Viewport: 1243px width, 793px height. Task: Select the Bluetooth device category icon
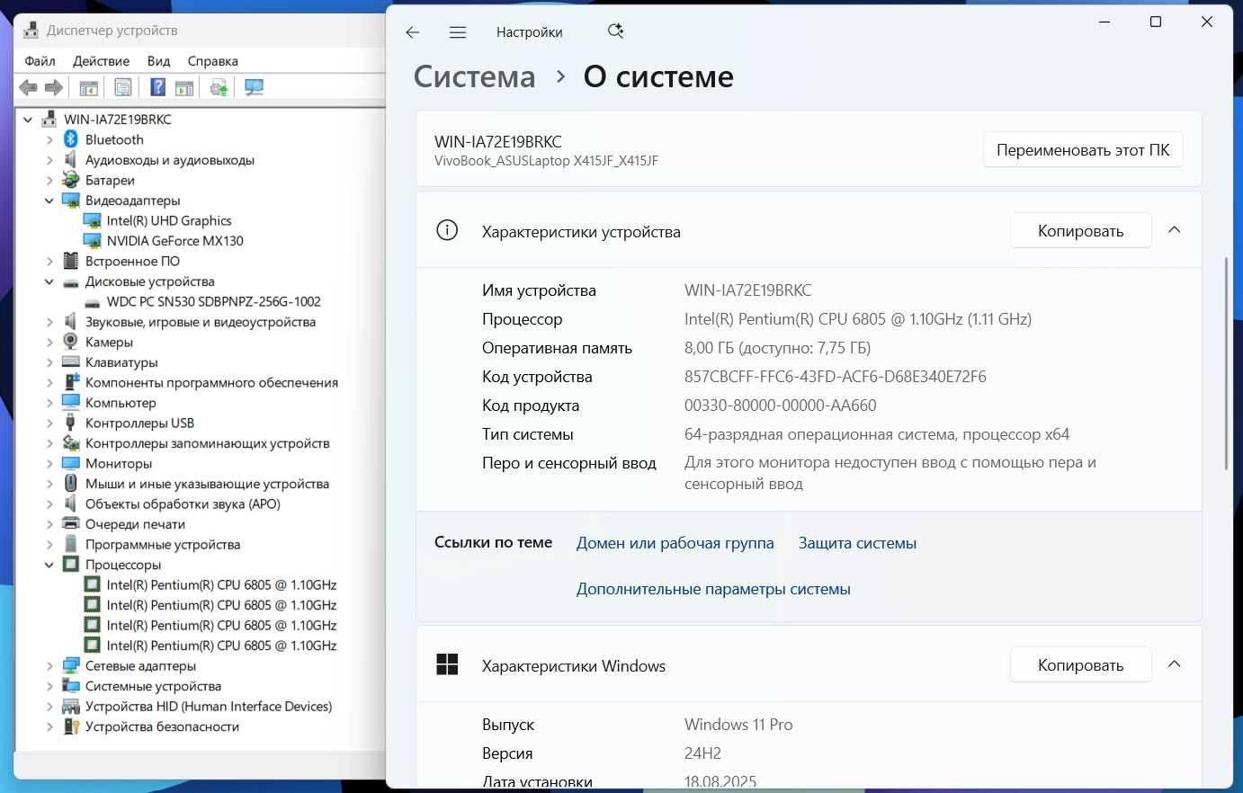71,139
